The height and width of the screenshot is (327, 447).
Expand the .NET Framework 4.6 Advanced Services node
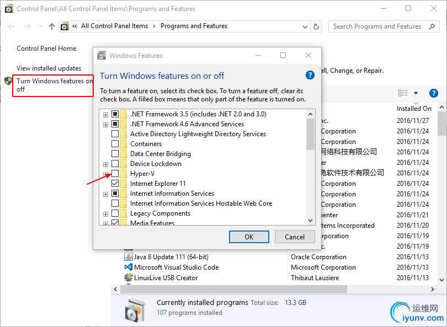(105, 125)
